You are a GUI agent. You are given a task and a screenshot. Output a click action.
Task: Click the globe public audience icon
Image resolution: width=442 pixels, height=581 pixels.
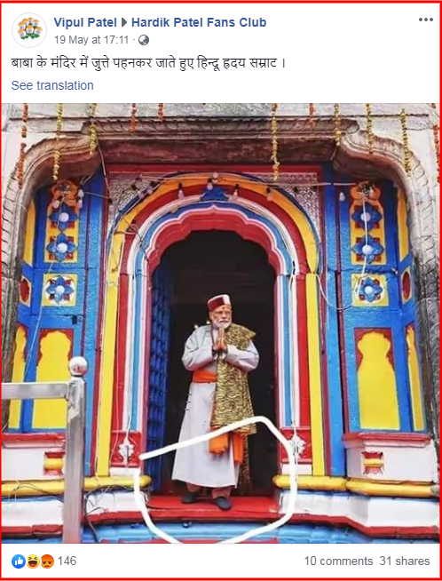pos(144,40)
